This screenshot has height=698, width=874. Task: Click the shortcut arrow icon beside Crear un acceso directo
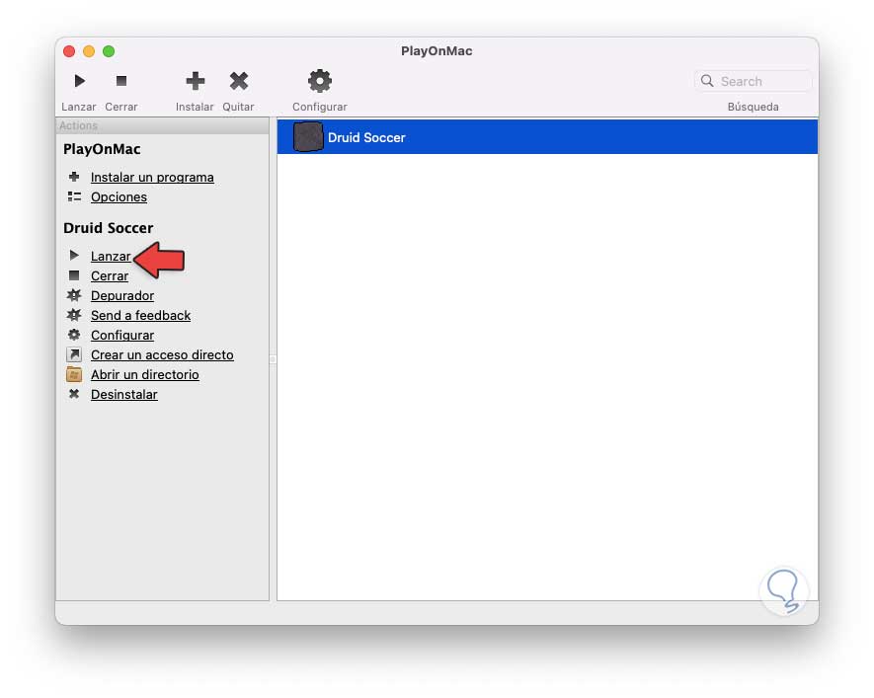(x=74, y=354)
